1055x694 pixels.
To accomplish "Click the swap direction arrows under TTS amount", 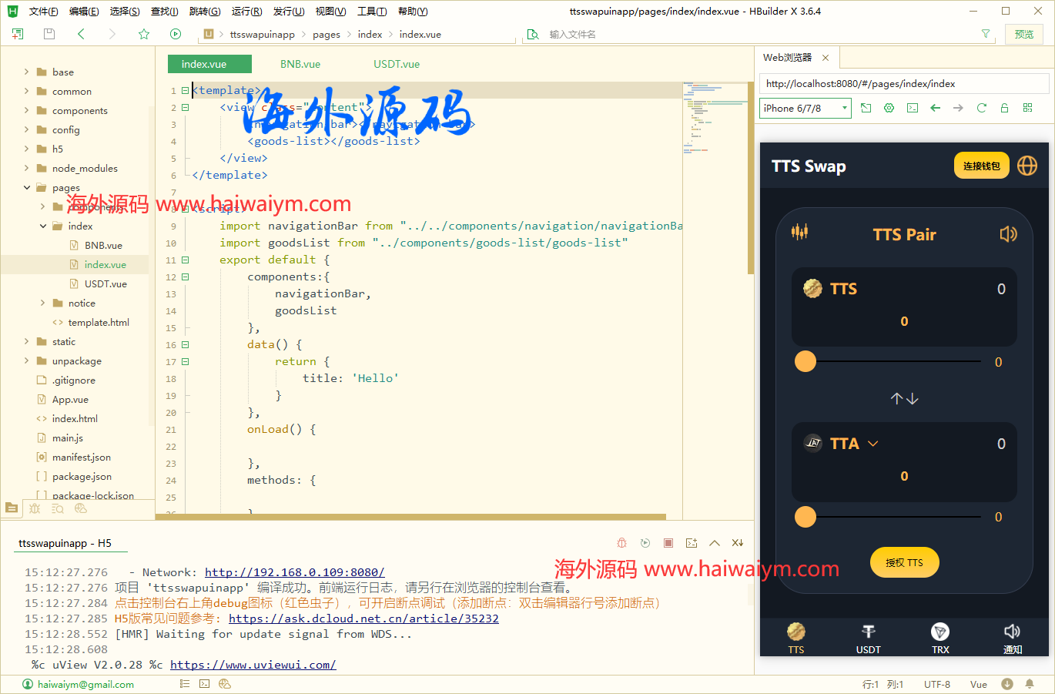I will tap(903, 398).
